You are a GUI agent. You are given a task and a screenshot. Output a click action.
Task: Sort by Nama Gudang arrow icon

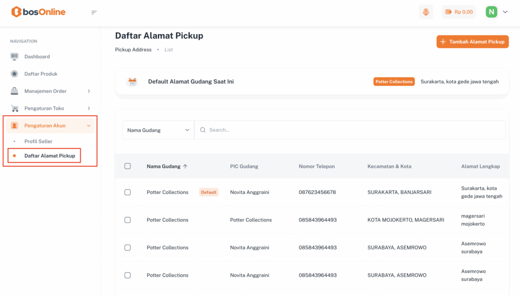[x=185, y=166]
